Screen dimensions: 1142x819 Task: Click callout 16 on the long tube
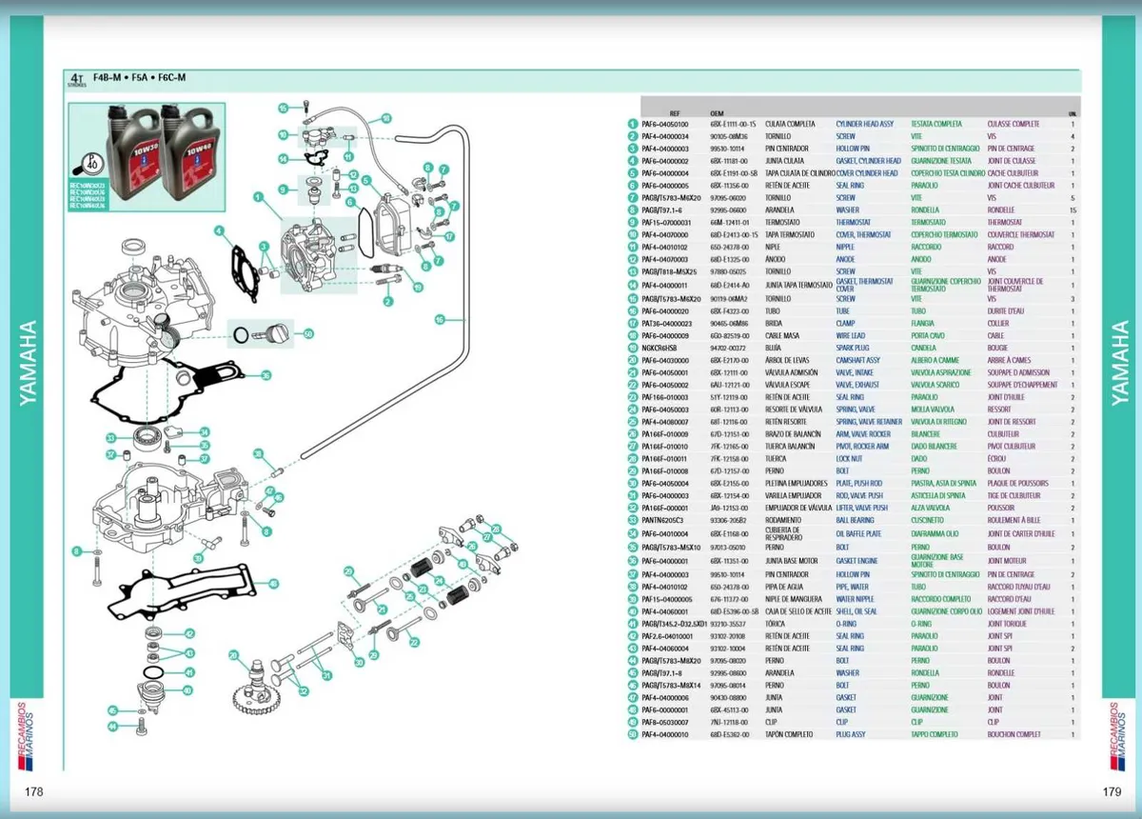pos(440,318)
